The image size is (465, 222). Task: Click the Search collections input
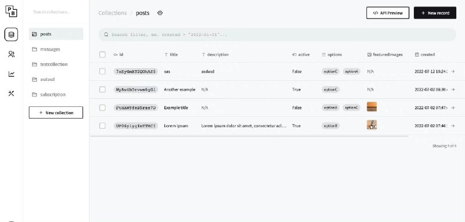coord(56,12)
